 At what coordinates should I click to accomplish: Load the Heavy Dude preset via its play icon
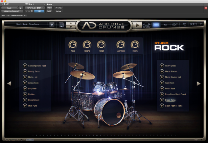[x=162, y=66]
